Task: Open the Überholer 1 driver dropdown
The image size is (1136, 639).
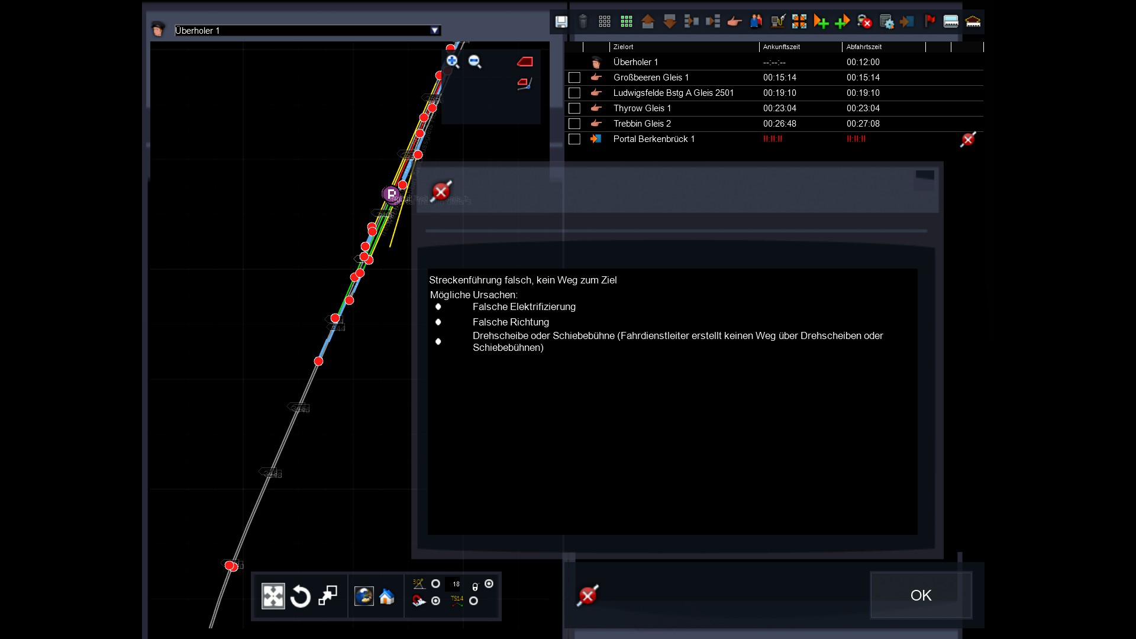Action: pyautogui.click(x=435, y=30)
